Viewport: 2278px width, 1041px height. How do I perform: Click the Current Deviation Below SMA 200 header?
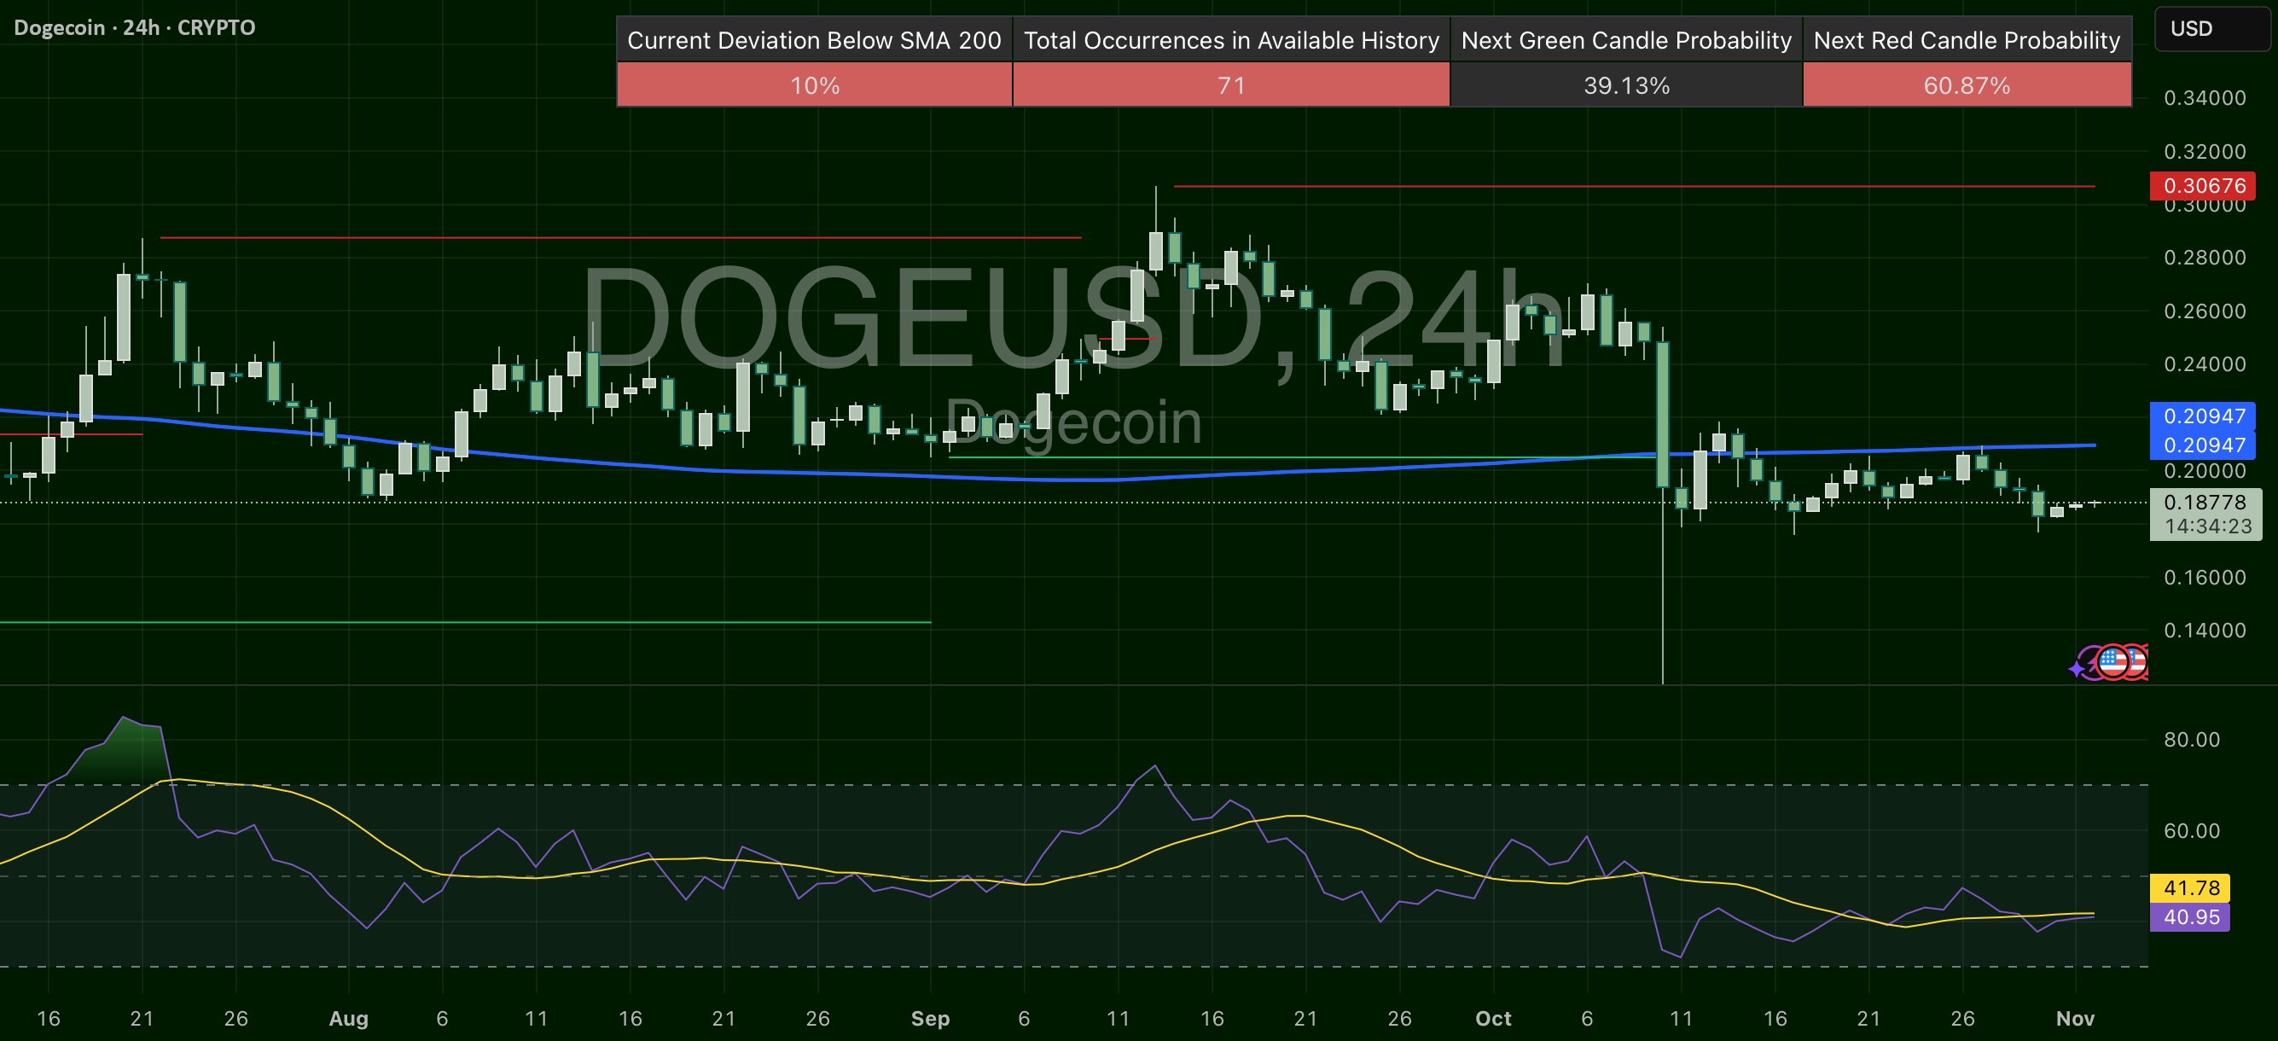pos(814,41)
